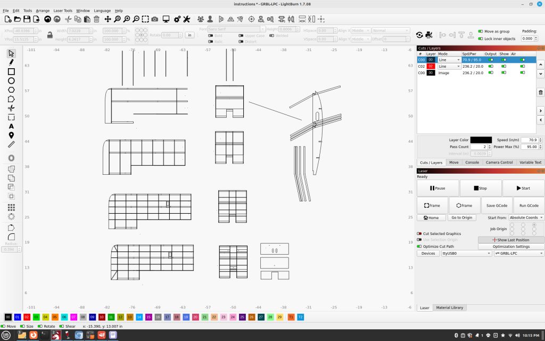Screen dimensions: 545x341
Task: Toggle Output for the red C02 layer
Action: point(490,67)
